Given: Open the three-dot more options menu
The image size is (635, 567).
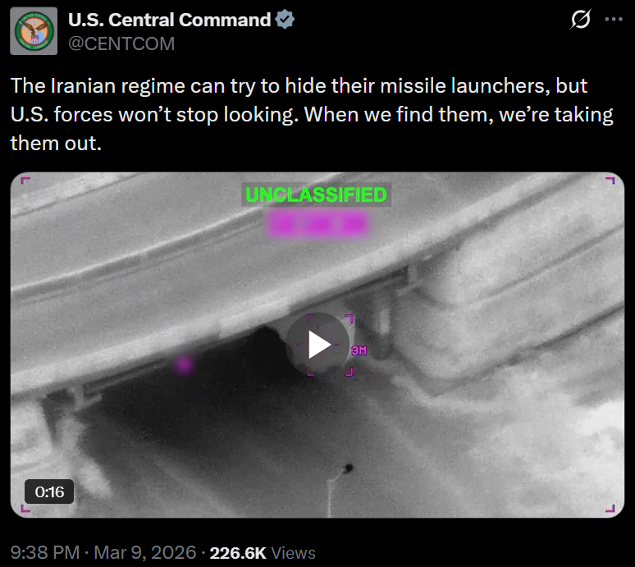Looking at the screenshot, I should pyautogui.click(x=614, y=19).
